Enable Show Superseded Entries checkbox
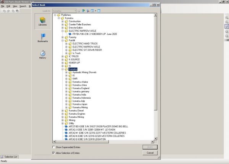The image size is (229, 164). (53, 147)
